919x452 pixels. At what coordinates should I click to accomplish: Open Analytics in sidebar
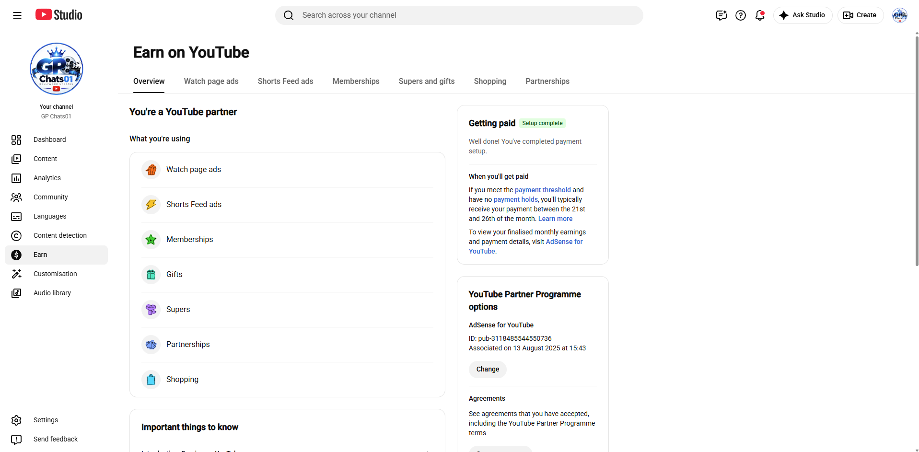(x=56, y=178)
